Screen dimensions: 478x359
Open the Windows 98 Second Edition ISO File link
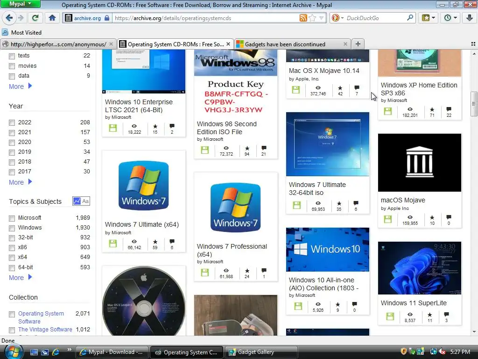click(x=226, y=128)
